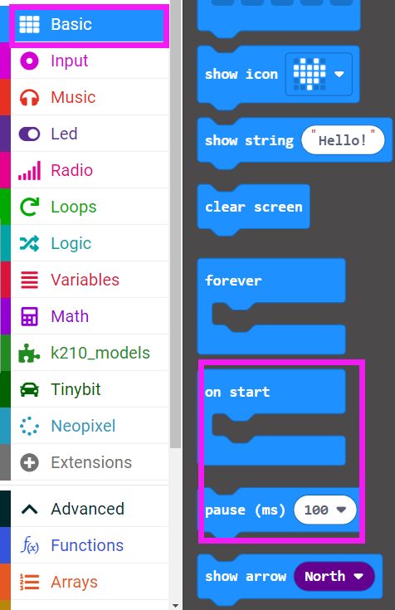The image size is (395, 610).
Task: Open Music category via headphones icon
Action: pyautogui.click(x=29, y=98)
